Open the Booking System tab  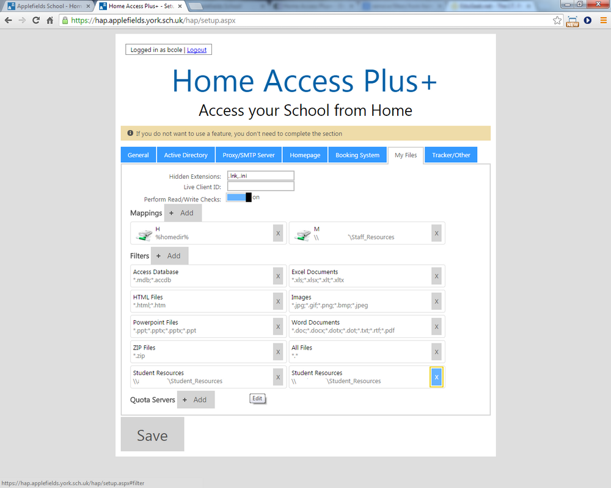click(357, 155)
